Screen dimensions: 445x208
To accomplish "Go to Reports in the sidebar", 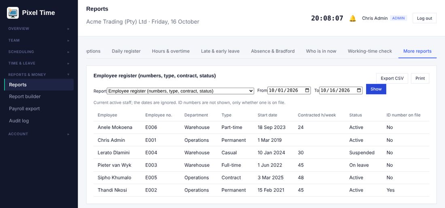I will 39,85.
